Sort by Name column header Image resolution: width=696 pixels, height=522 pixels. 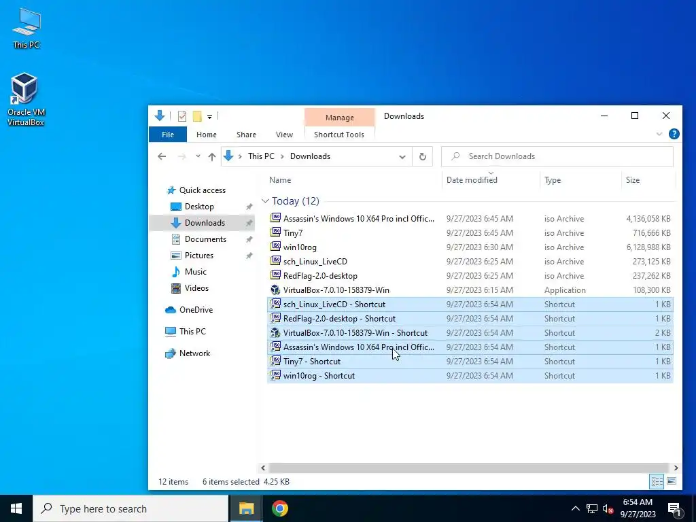click(x=280, y=179)
